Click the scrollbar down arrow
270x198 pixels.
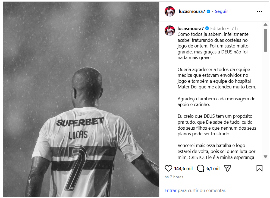click(x=265, y=157)
